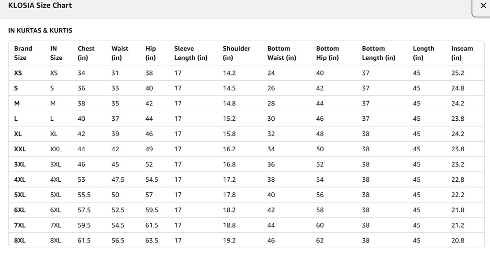
Task: Select the bold M brand size cell
Action: (17, 104)
